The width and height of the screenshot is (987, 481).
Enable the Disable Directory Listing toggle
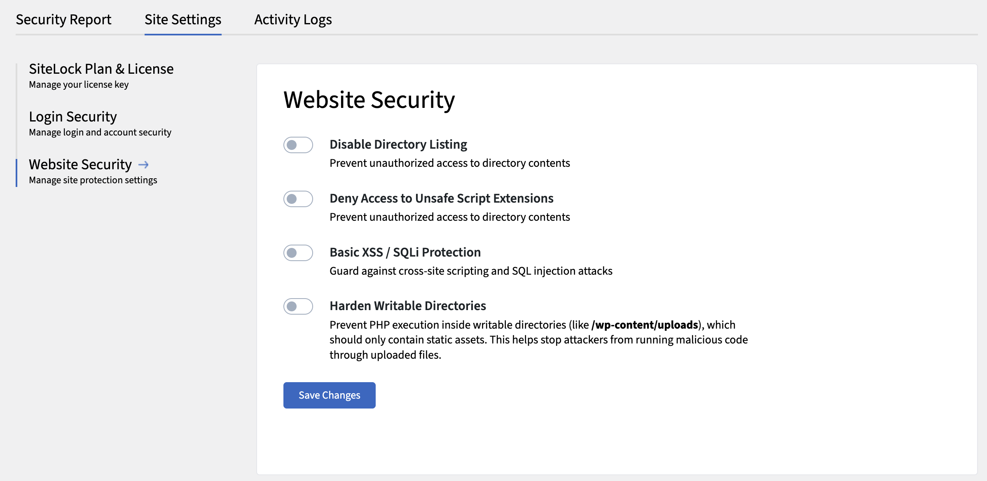[298, 145]
